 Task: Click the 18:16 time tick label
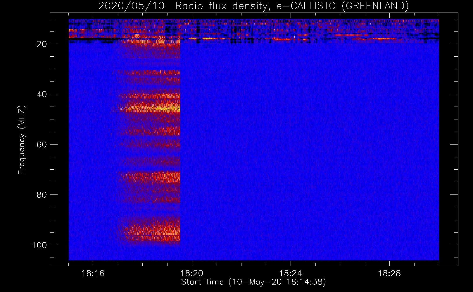93,274
